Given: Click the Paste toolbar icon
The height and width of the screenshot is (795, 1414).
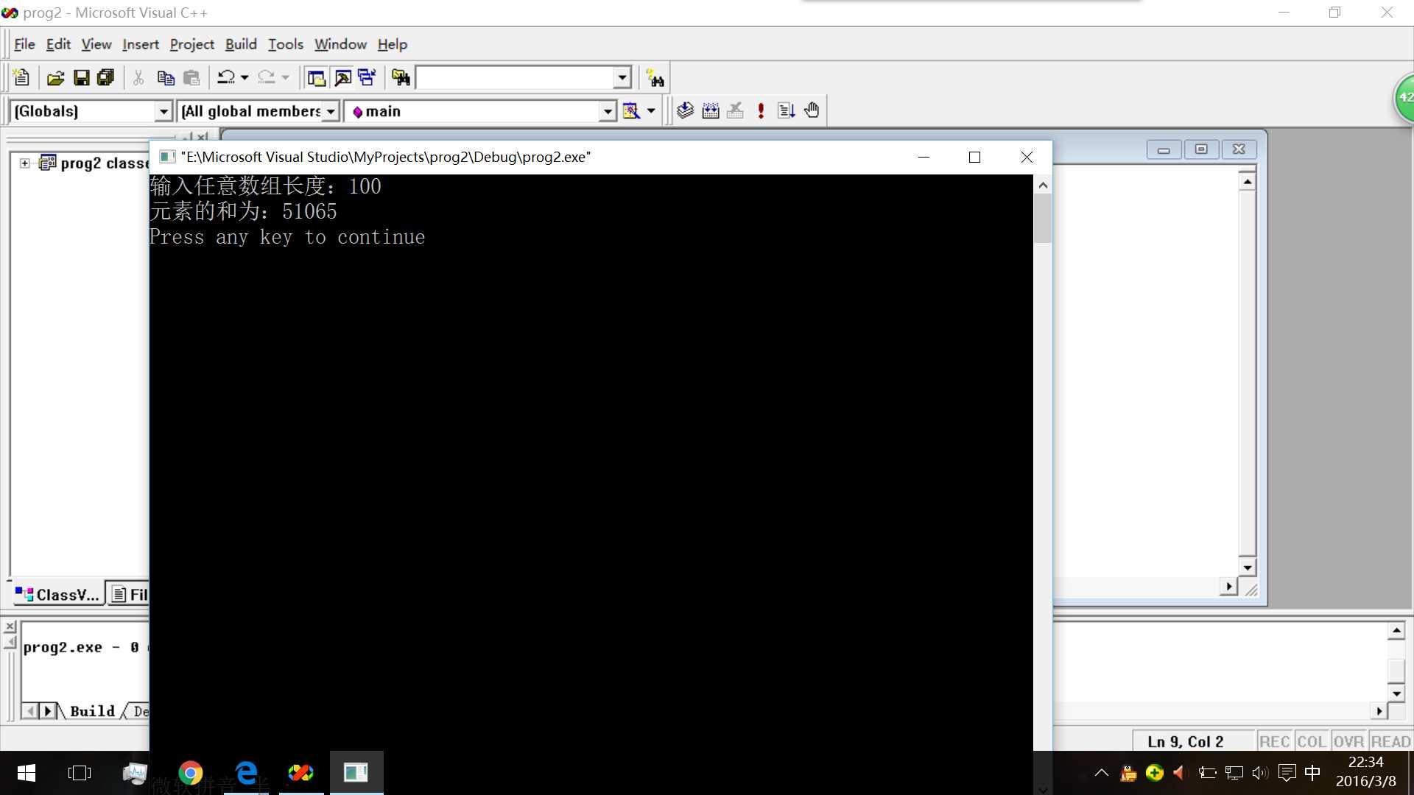Looking at the screenshot, I should (x=191, y=77).
